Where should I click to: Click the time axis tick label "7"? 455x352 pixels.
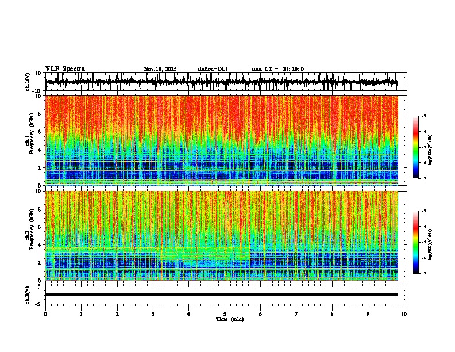[x=296, y=314]
